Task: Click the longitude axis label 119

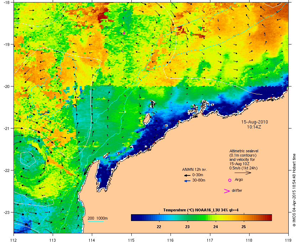Action: tap(288, 240)
